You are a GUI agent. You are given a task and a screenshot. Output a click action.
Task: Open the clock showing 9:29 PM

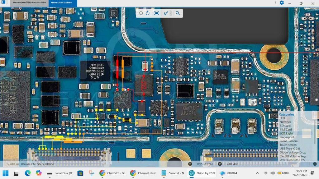(300, 173)
